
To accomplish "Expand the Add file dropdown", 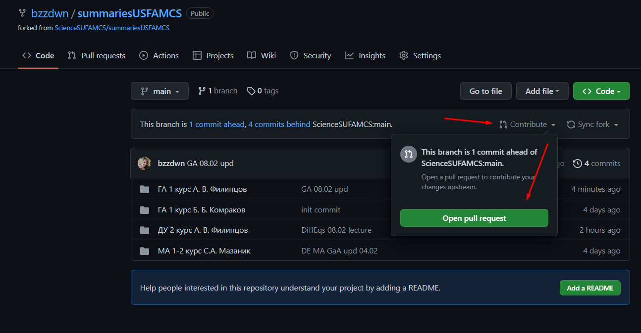I will coord(542,91).
